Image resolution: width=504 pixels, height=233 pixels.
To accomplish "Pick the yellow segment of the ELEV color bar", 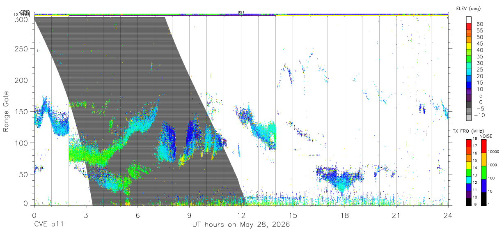I will click(x=469, y=46).
